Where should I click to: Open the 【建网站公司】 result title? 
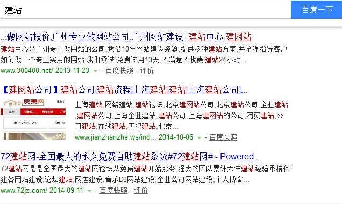click(x=124, y=90)
